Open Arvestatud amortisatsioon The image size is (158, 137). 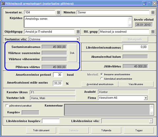[100, 84]
